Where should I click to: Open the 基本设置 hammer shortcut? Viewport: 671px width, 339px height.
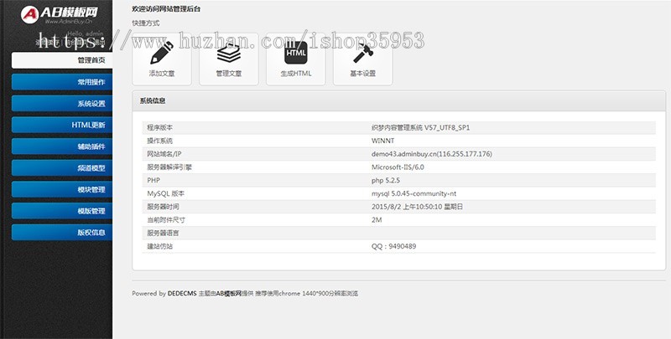(362, 59)
